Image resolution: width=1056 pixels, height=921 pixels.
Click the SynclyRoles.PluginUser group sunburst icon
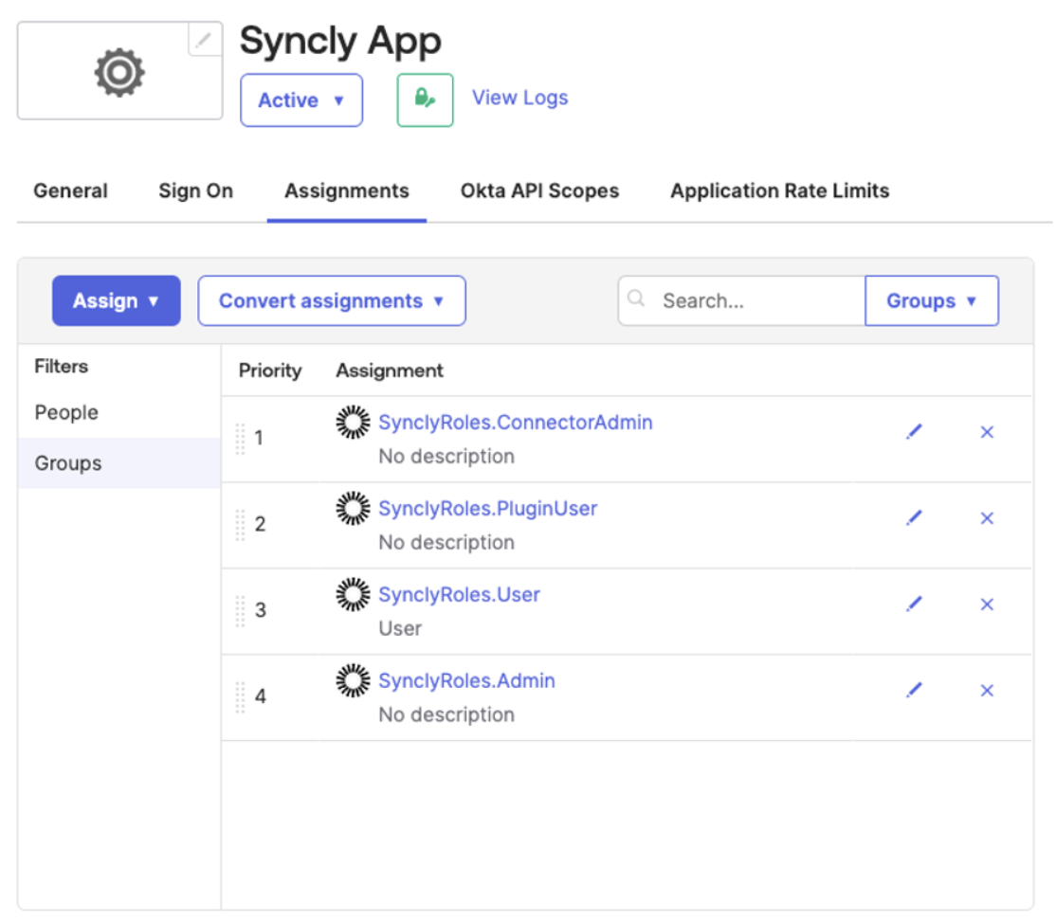(353, 508)
